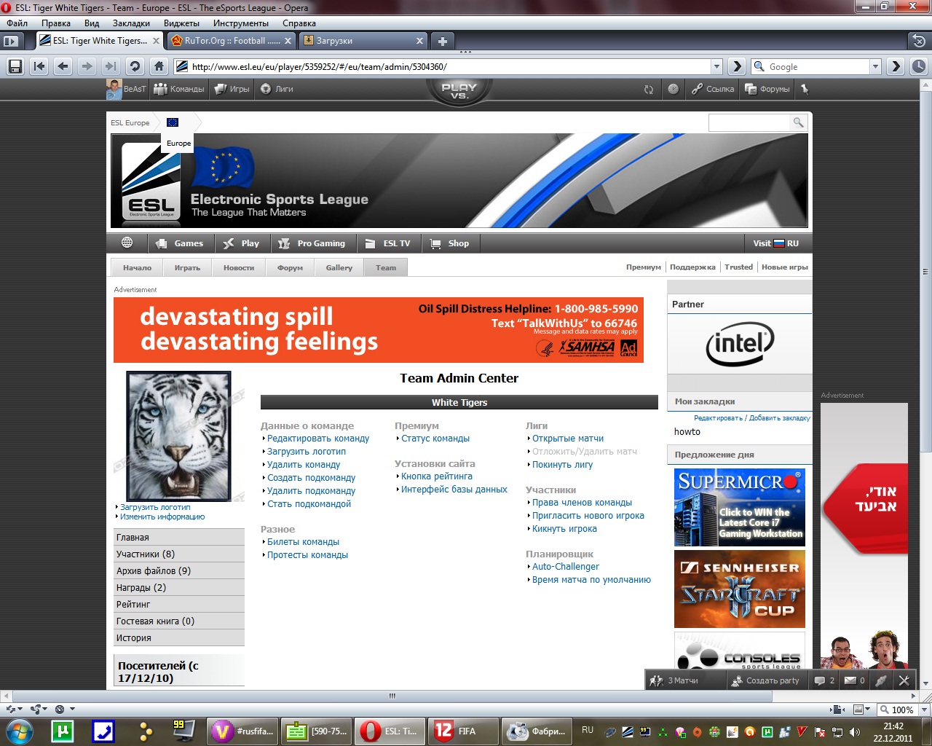Click the belt icon next to mail counter
932x746 pixels.
click(881, 680)
